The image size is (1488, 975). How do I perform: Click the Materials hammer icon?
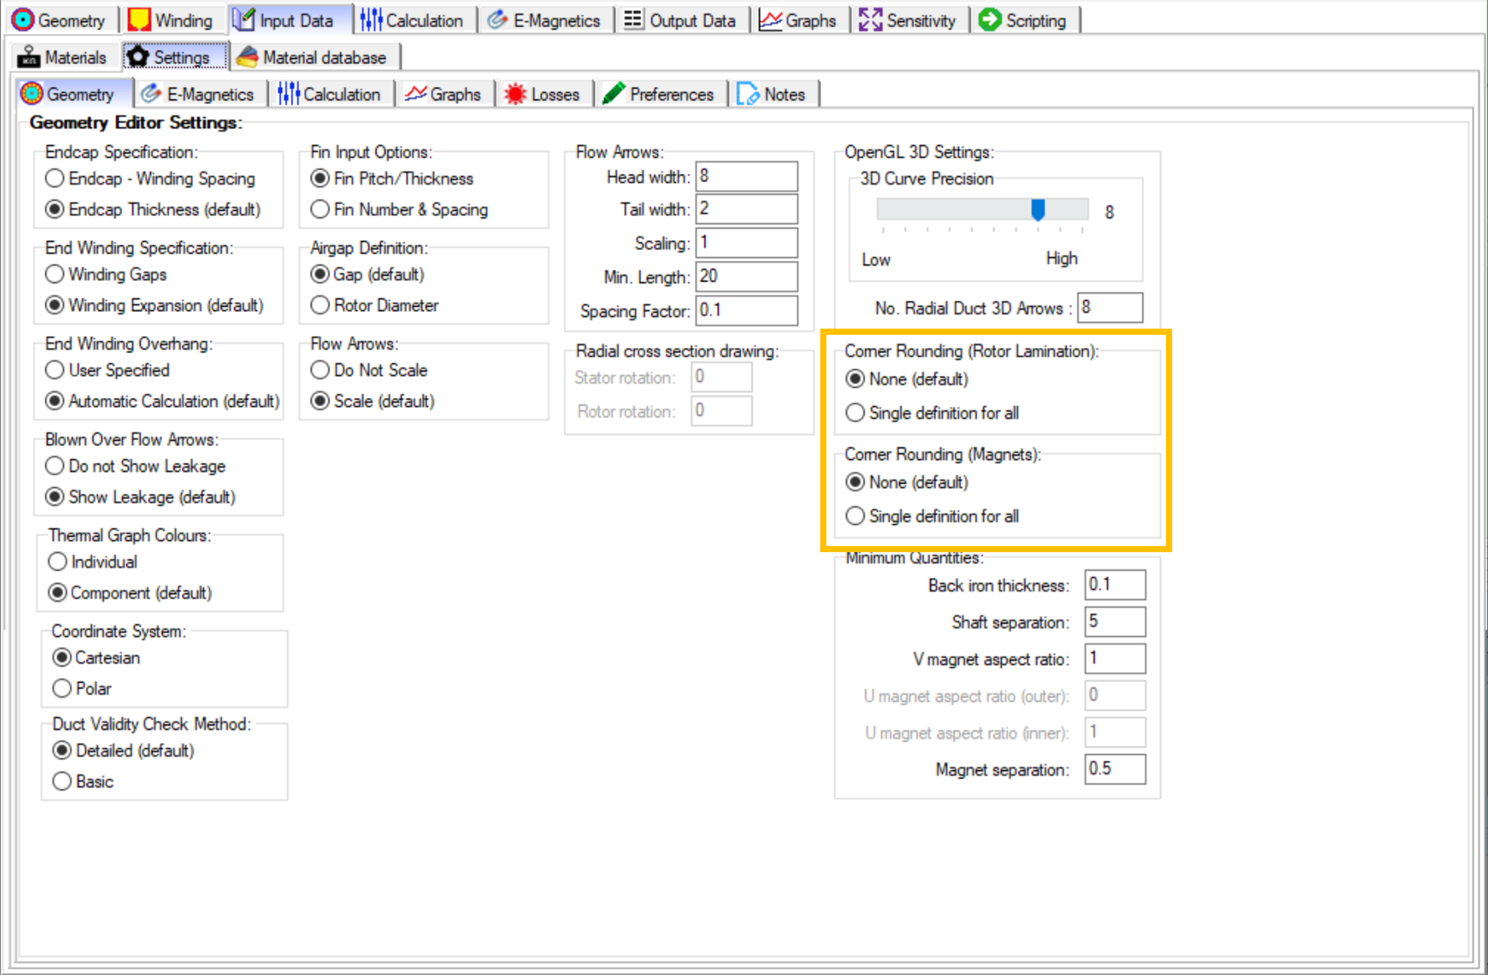pyautogui.click(x=29, y=56)
